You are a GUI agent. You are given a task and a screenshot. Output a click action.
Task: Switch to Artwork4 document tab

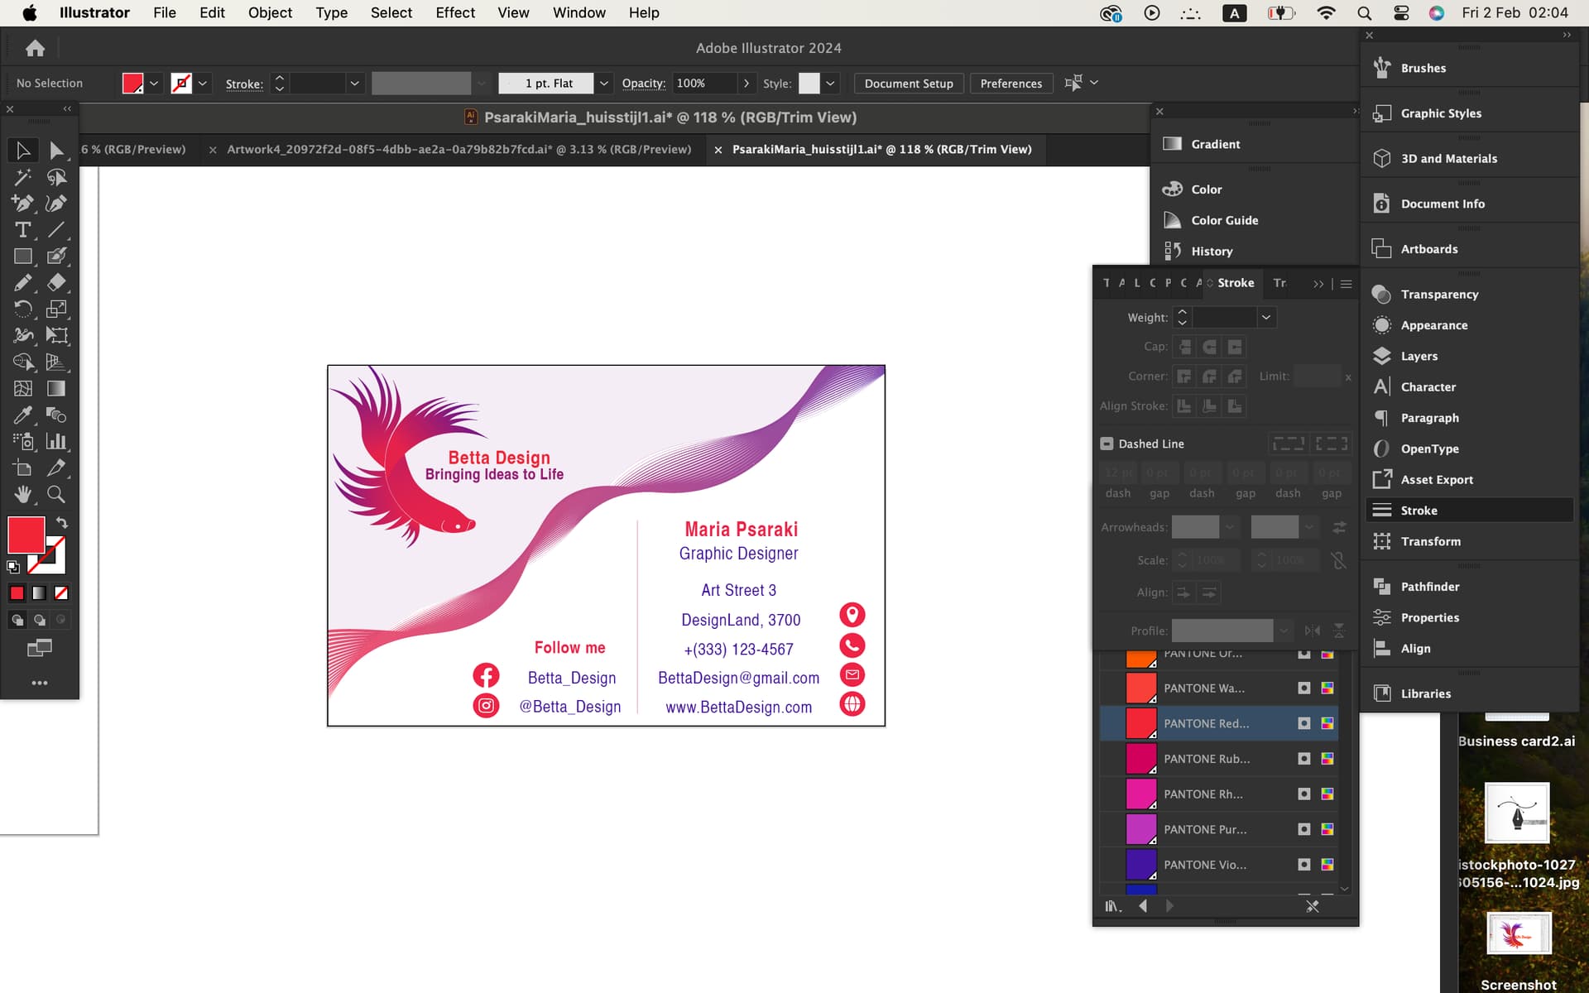click(x=458, y=149)
